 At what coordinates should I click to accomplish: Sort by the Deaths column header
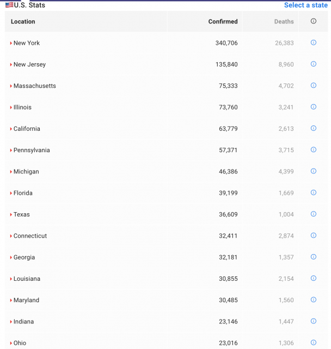284,22
